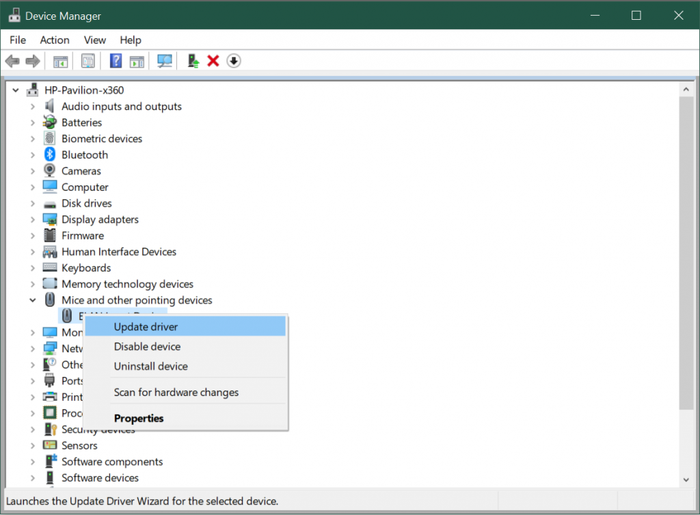Expand the Display adapters chevron
Viewport: 700px width, 515px height.
pyautogui.click(x=33, y=220)
